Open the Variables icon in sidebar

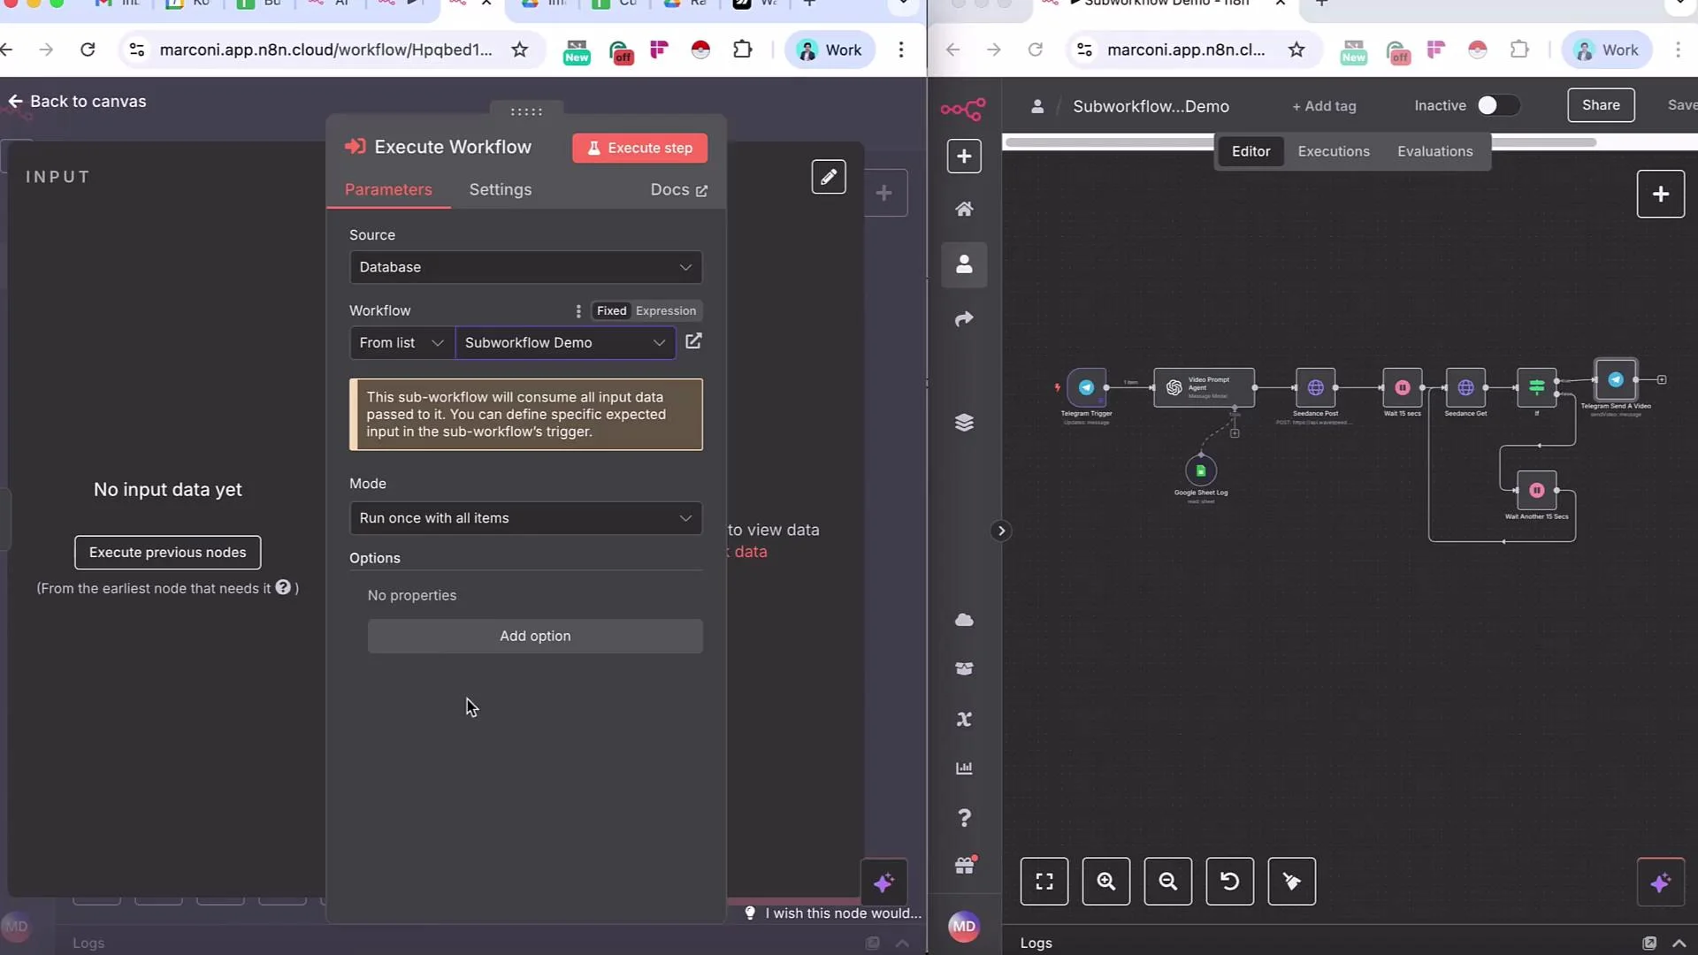coord(964,719)
